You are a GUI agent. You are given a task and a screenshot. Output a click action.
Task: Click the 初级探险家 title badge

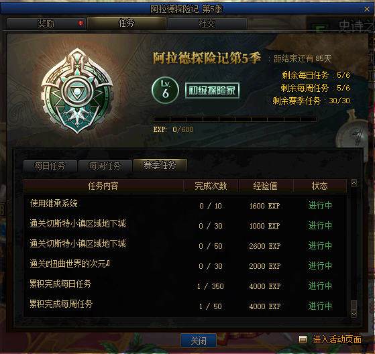pyautogui.click(x=212, y=91)
